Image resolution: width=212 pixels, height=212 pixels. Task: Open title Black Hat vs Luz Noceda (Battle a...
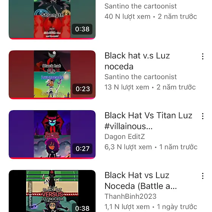(x=140, y=181)
